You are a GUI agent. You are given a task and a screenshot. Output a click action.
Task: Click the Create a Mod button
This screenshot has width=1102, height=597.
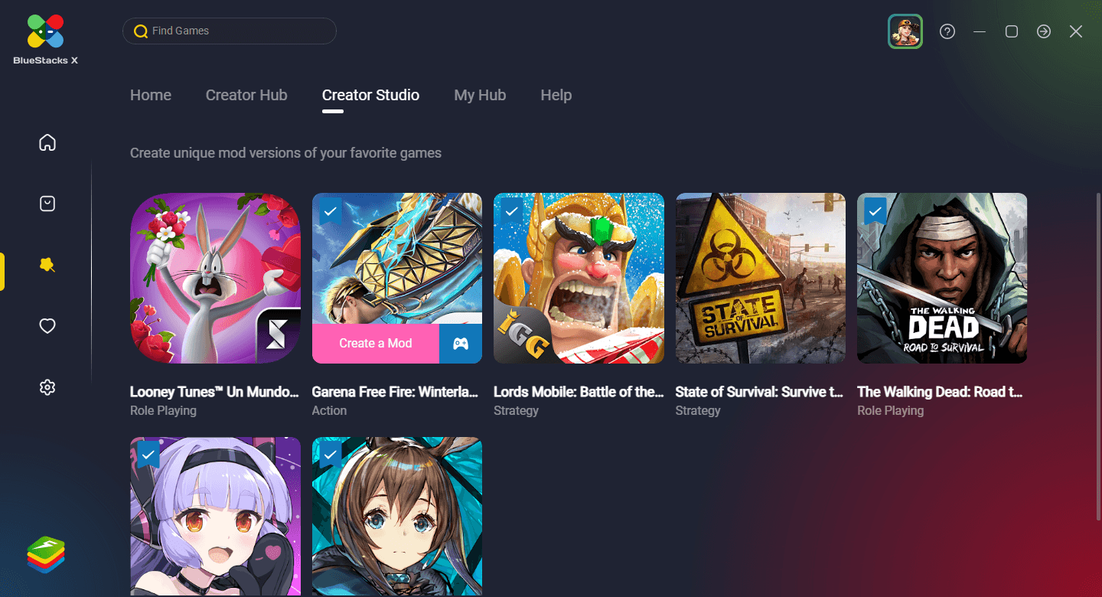376,344
